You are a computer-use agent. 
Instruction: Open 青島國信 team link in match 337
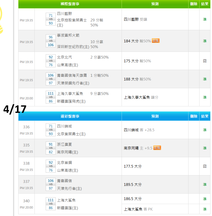click(x=64, y=181)
